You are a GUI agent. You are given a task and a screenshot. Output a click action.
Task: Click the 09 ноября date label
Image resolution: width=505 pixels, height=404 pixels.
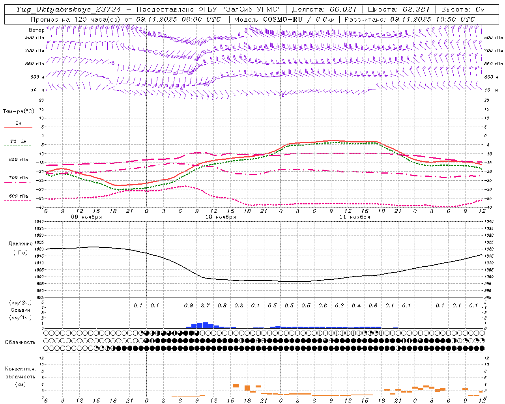tap(86, 217)
